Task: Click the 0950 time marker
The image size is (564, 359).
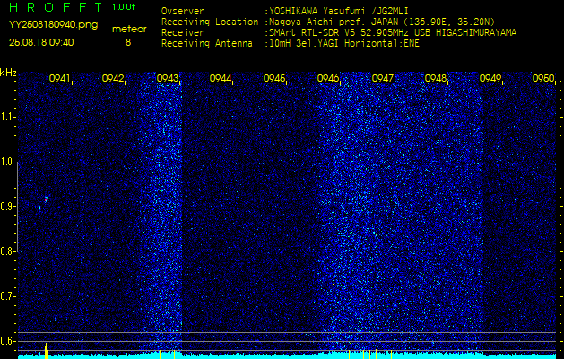Action: click(x=543, y=78)
